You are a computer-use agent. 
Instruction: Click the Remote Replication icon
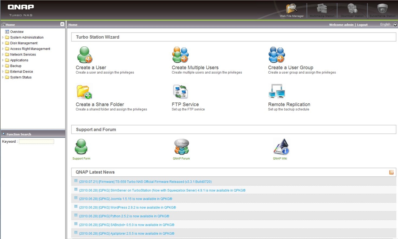click(x=277, y=91)
